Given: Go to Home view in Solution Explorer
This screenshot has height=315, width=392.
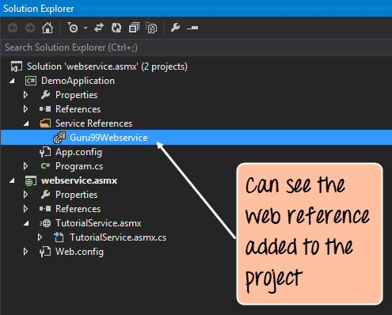Looking at the screenshot, I should (x=48, y=28).
